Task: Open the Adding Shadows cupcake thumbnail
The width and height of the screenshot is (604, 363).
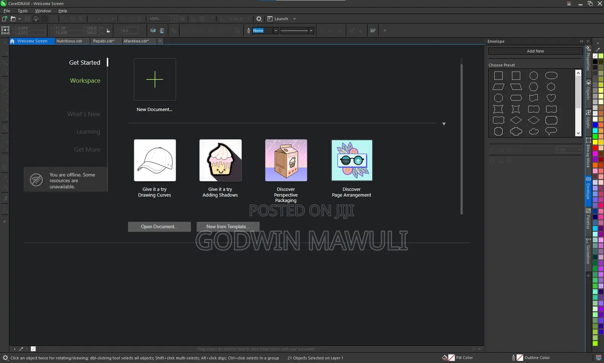Action: click(220, 160)
